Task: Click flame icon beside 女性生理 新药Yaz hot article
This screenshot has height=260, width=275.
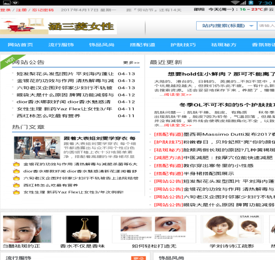Action: 16,192
